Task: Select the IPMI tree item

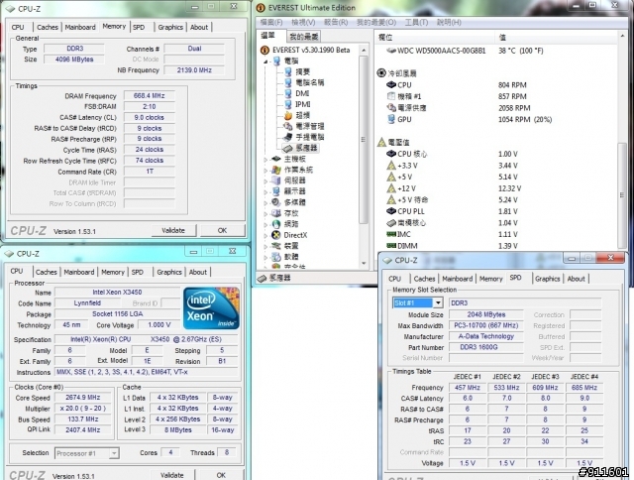Action: [x=303, y=104]
